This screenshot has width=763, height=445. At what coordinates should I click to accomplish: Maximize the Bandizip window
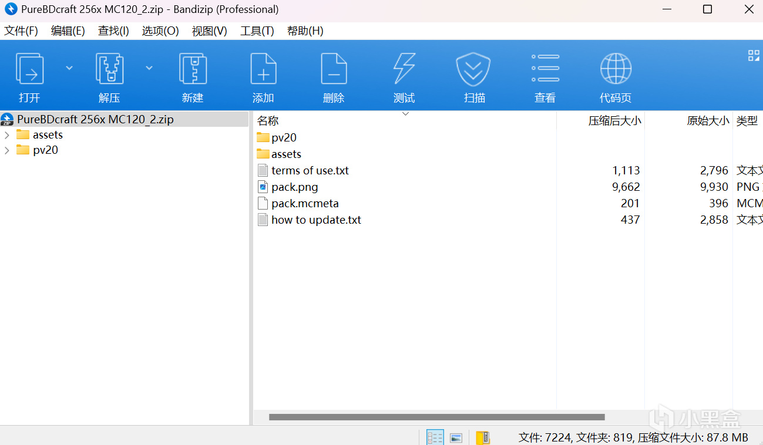[708, 9]
